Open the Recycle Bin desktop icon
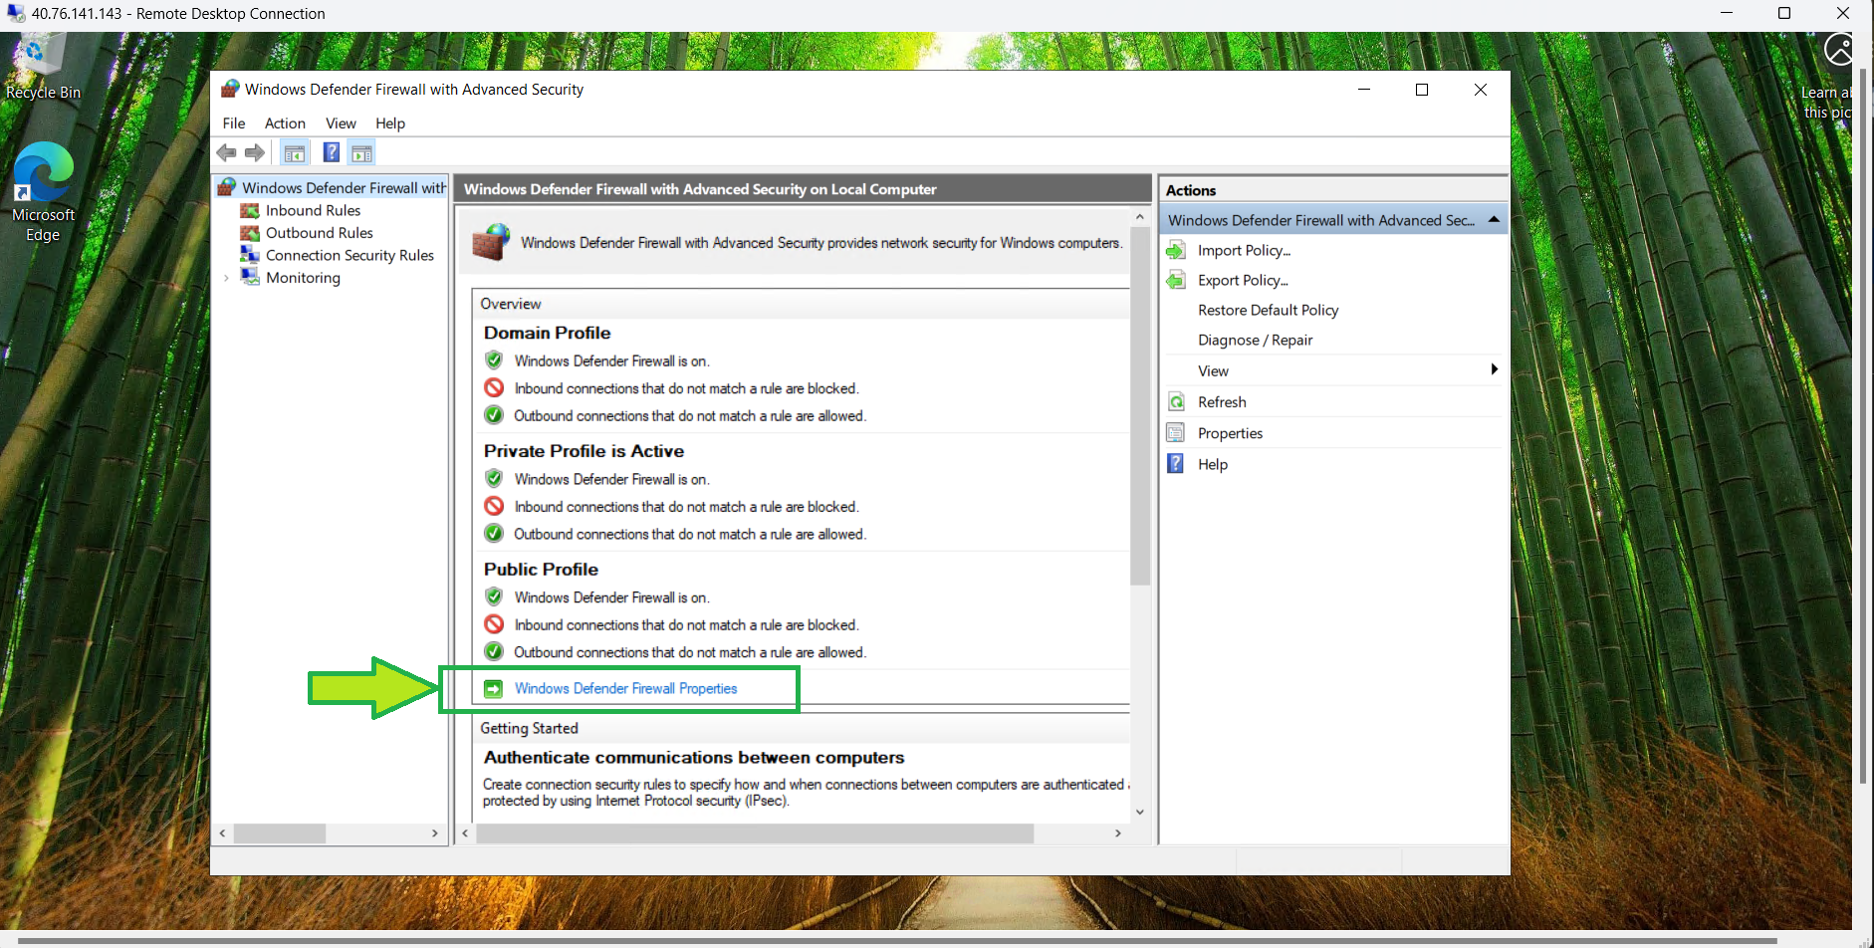This screenshot has height=948, width=1874. tap(42, 68)
